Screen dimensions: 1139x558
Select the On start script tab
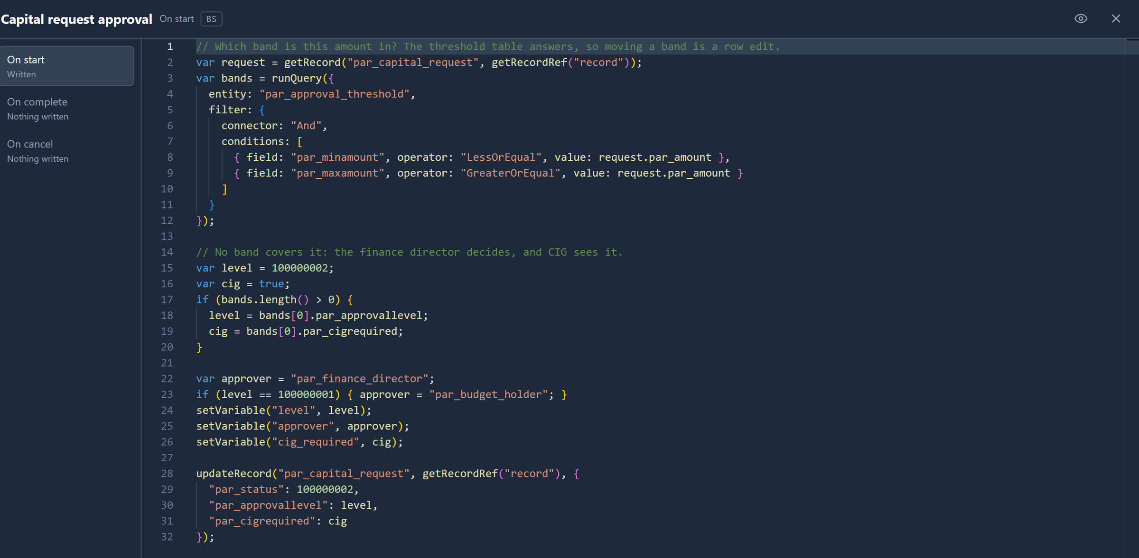point(66,66)
